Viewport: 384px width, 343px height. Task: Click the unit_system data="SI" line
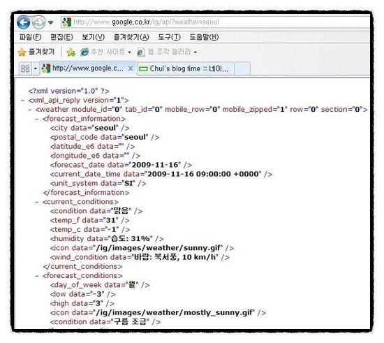click(x=98, y=184)
